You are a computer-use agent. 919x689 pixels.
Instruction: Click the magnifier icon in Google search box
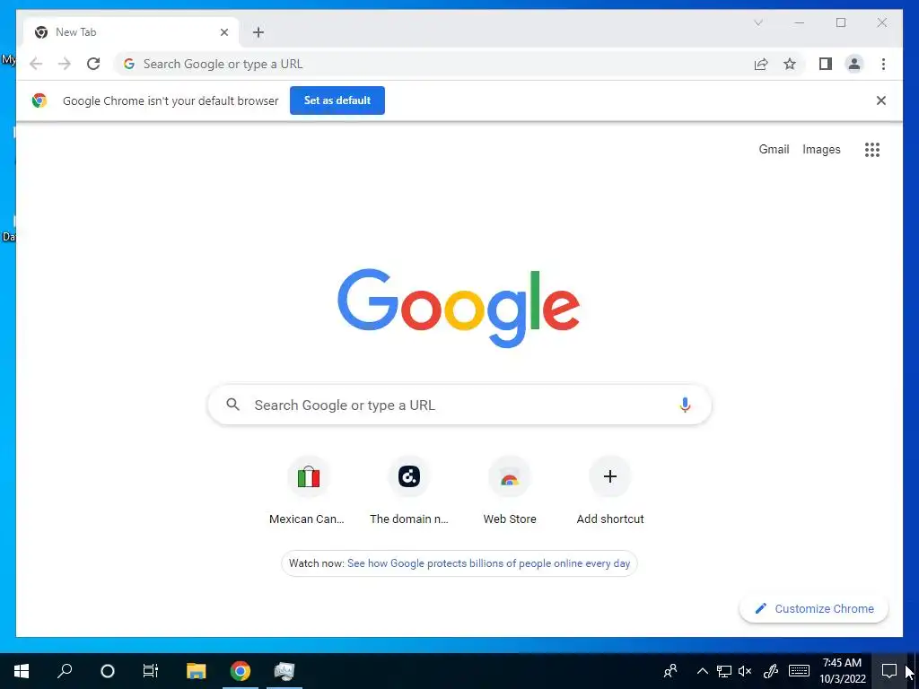point(232,405)
